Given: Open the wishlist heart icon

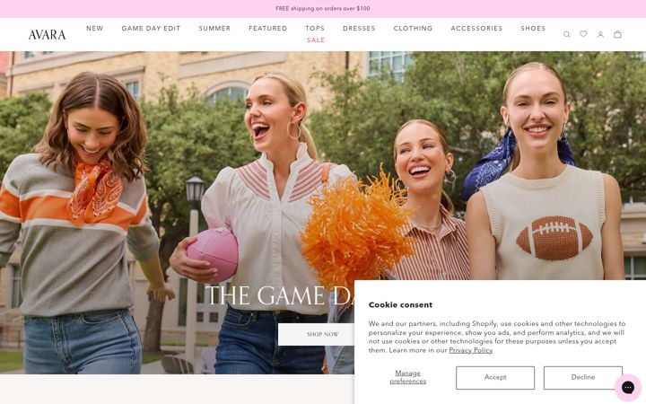Looking at the screenshot, I should [583, 34].
